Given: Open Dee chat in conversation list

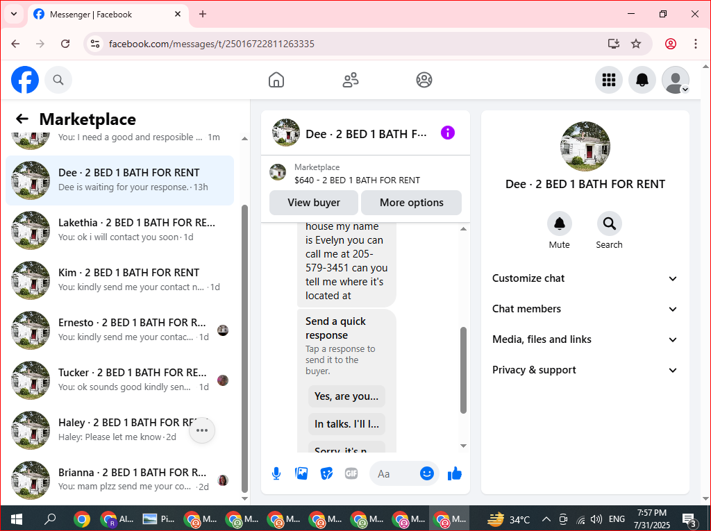Looking at the screenshot, I should click(120, 180).
